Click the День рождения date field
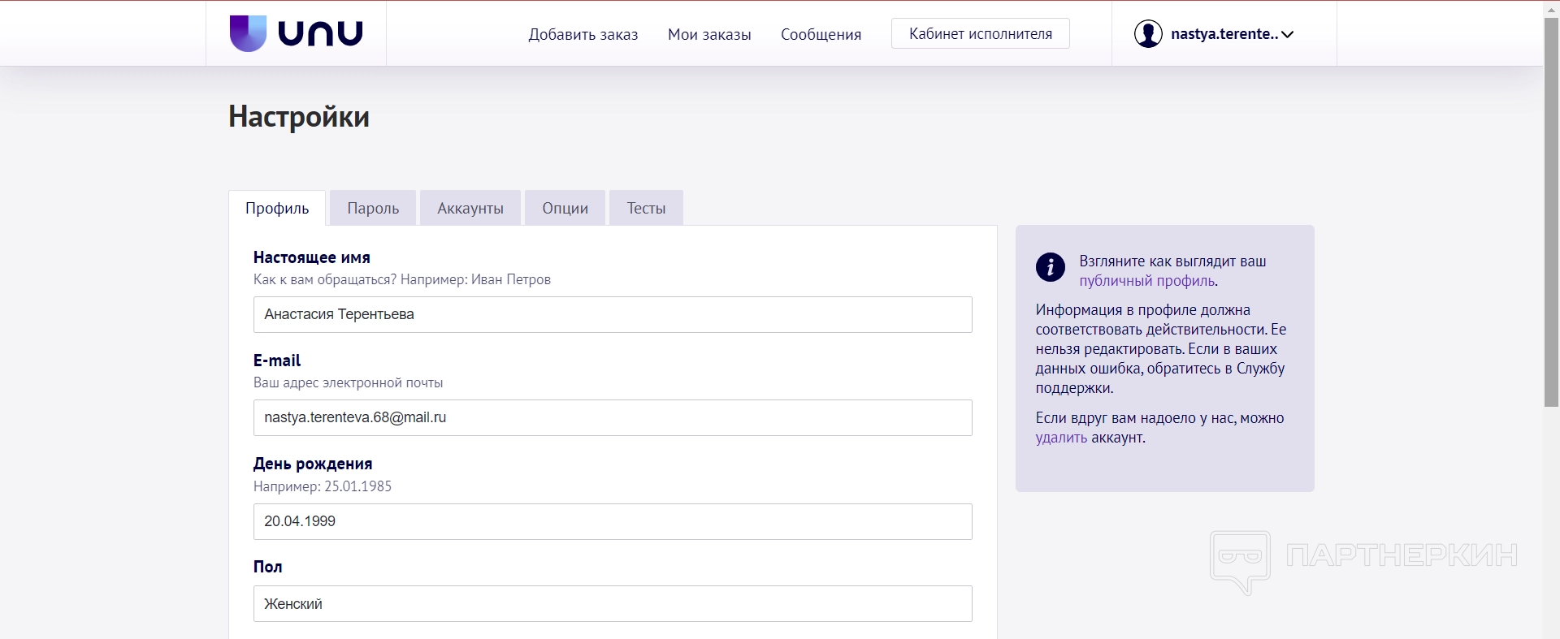Viewport: 1560px width, 639px height. pos(612,522)
